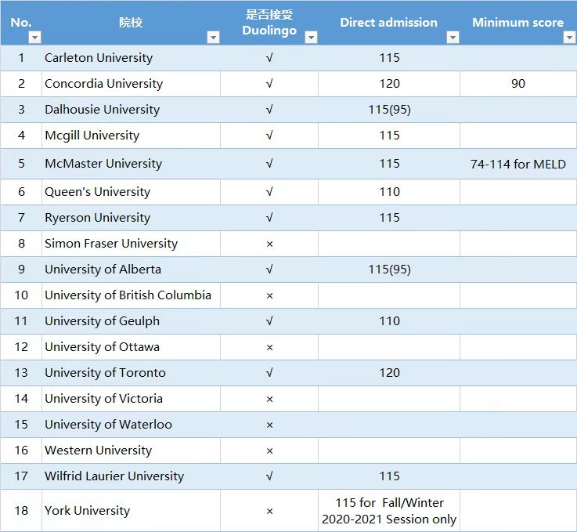
Task: Select Concordia's direct admission score 120
Action: tap(389, 84)
